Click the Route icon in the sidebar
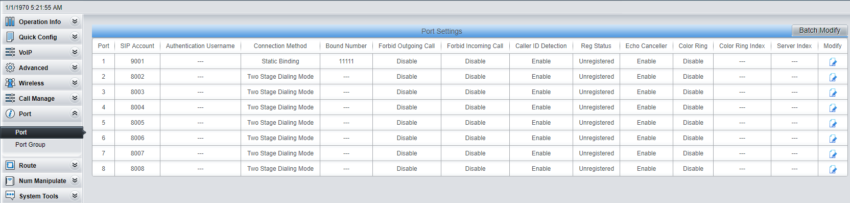The image size is (850, 203). click(x=10, y=165)
